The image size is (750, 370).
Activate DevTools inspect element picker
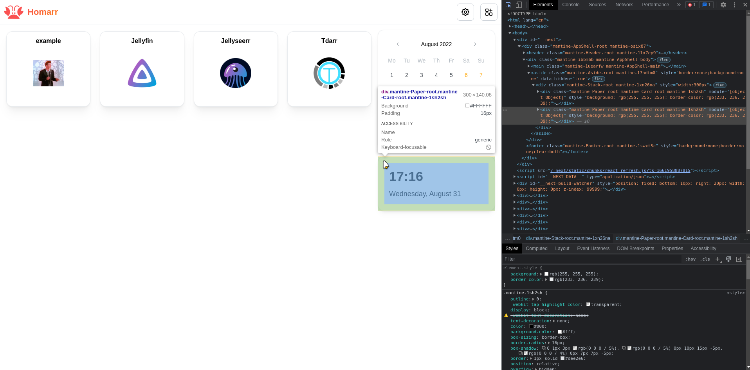[508, 5]
